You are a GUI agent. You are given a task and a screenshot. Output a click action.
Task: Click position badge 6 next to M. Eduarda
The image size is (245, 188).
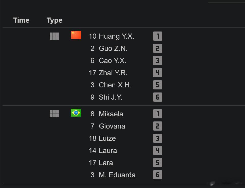(157, 175)
